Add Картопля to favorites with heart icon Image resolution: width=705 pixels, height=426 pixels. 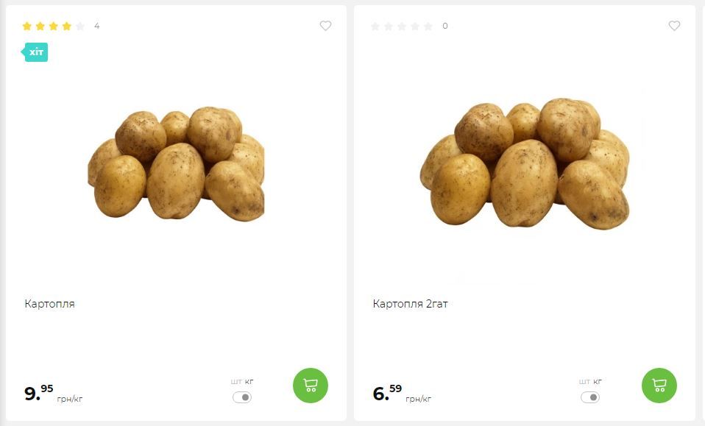325,26
